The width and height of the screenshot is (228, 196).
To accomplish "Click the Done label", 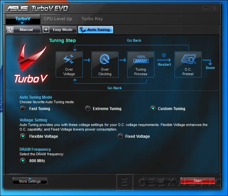I will pyautogui.click(x=210, y=68).
